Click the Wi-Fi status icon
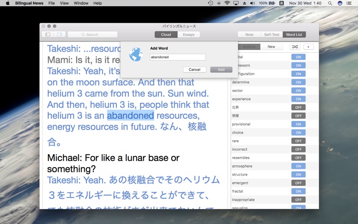This screenshot has height=224, width=358. click(x=227, y=3)
